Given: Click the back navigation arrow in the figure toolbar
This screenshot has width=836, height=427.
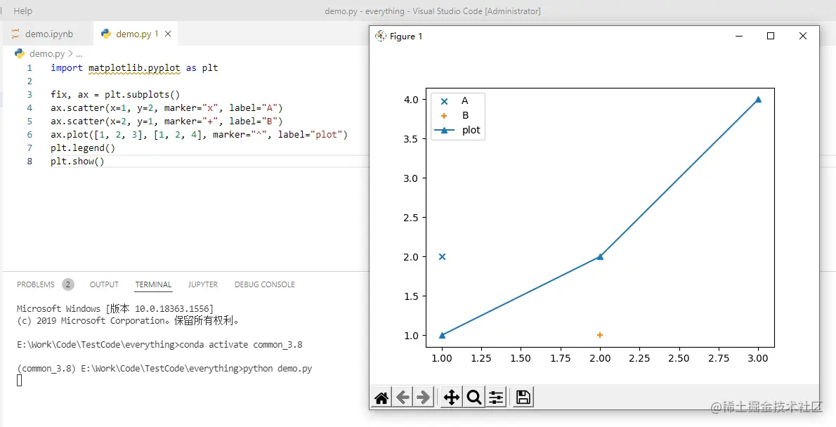Looking at the screenshot, I should [403, 397].
